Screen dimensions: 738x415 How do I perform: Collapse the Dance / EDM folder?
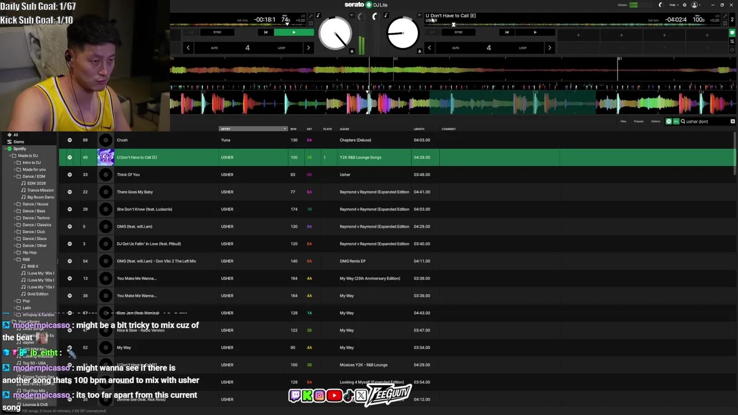(x=14, y=176)
